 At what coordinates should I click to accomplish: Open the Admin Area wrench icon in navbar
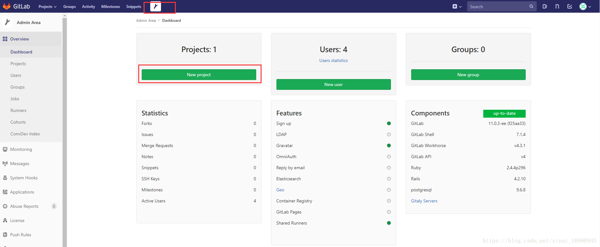[x=155, y=6]
